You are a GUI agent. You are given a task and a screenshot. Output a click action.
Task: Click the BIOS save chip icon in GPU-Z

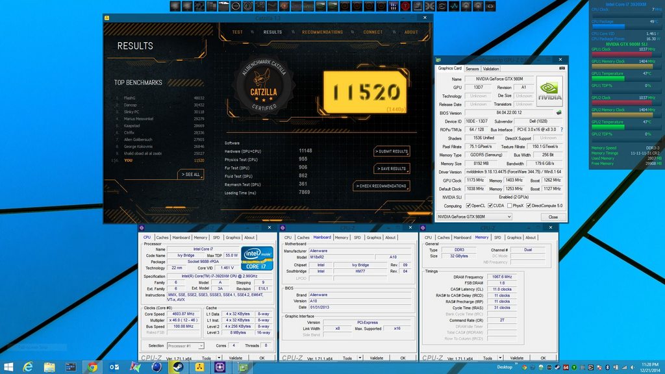[x=558, y=113]
